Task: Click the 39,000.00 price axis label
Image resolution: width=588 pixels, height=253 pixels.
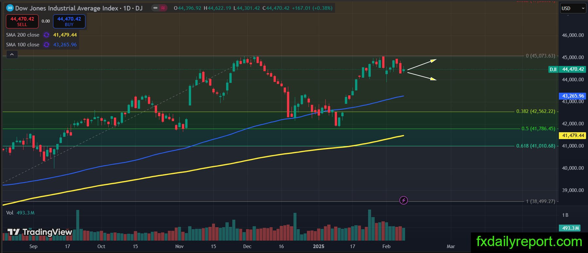Action: point(573,190)
